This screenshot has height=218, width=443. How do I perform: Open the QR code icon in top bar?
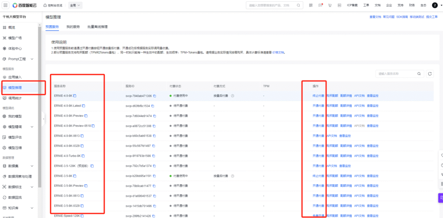coord(311,5)
